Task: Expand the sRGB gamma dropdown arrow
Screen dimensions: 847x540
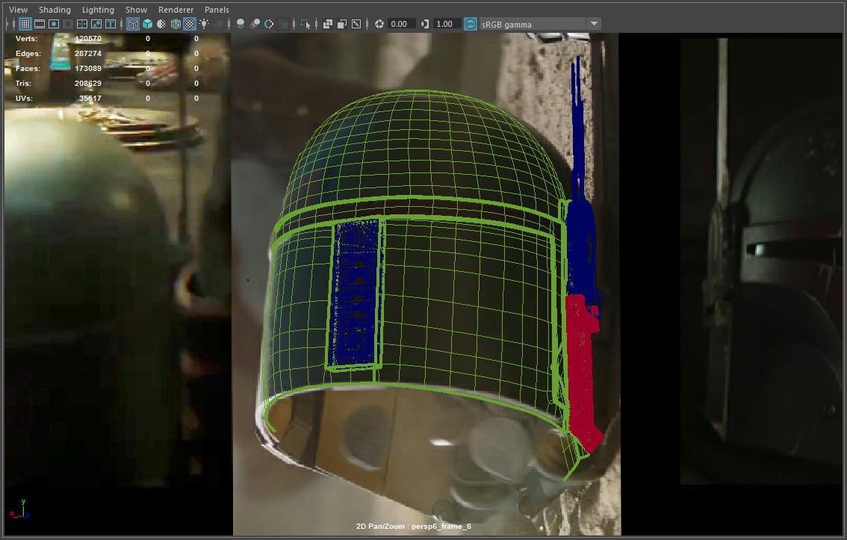Action: pos(594,24)
